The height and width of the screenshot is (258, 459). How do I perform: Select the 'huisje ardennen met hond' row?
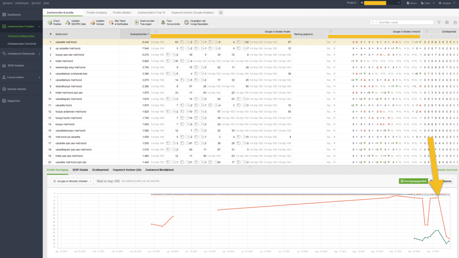(251, 112)
